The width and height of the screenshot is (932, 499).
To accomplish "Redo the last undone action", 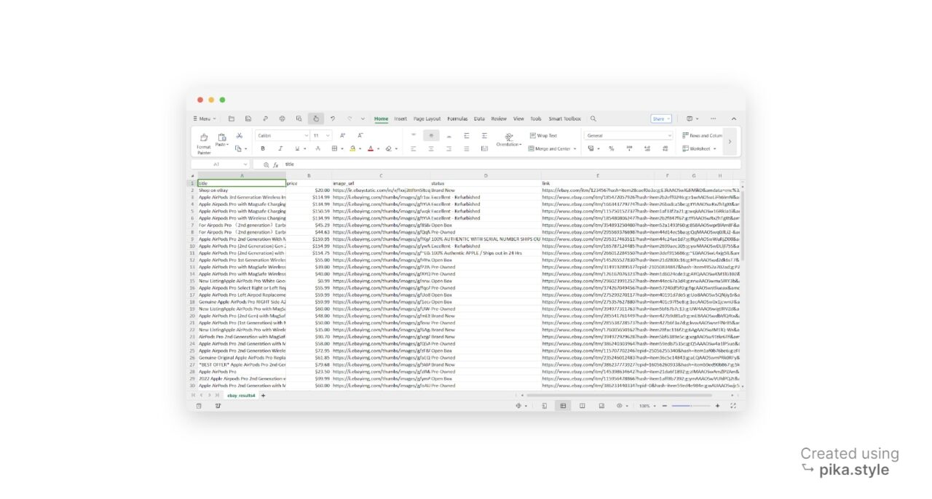I will (x=349, y=119).
